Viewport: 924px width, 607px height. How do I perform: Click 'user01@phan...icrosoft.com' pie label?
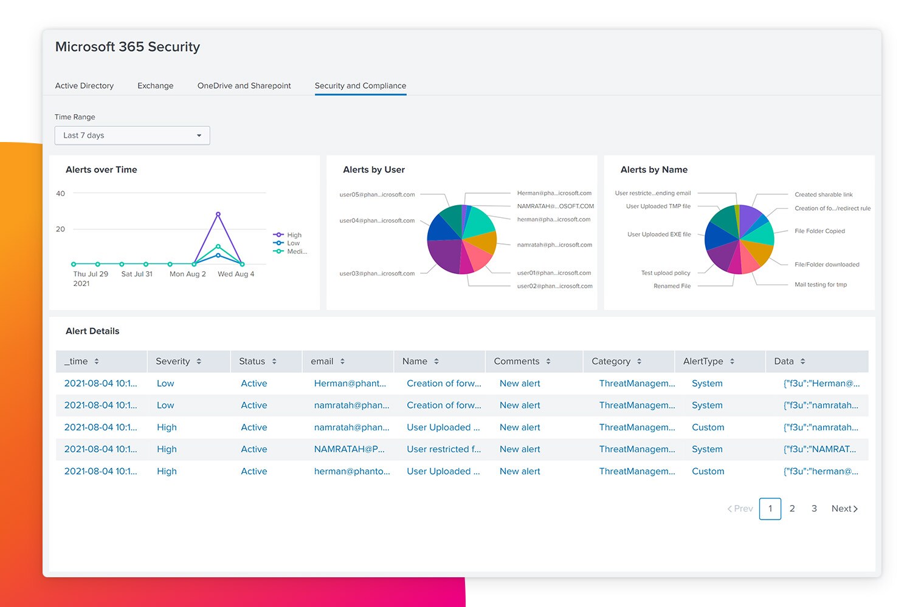[554, 273]
